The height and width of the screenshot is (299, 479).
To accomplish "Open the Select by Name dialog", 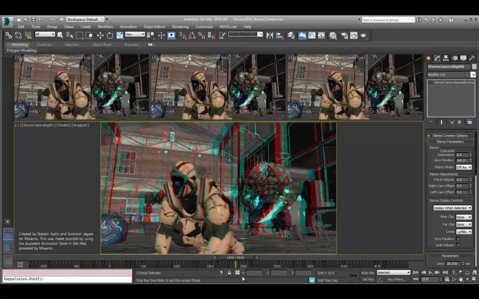I will (x=70, y=35).
